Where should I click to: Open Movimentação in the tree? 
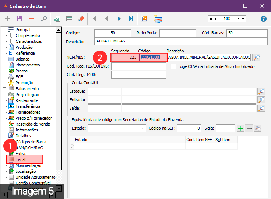coord(29,165)
